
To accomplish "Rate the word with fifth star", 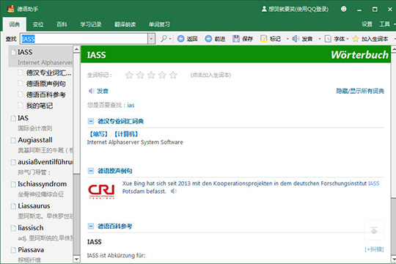I will [x=173, y=75].
